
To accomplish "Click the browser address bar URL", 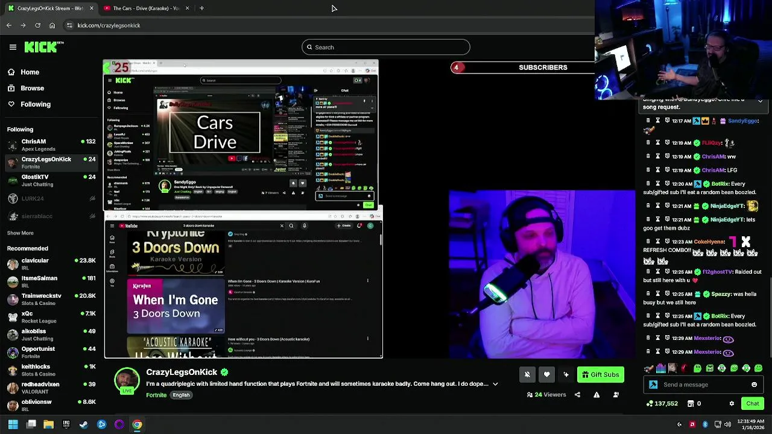I will pos(109,25).
